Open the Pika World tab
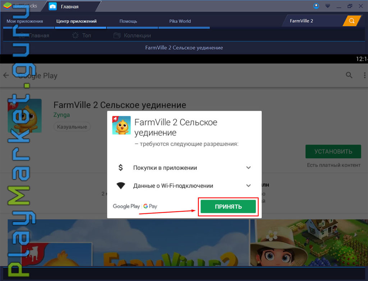 [x=180, y=21]
